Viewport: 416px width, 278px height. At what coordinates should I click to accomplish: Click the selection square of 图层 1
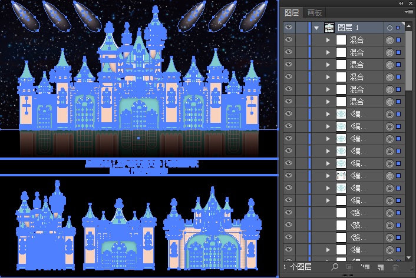[398, 28]
